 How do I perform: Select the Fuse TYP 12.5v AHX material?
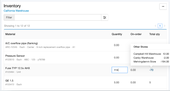point(17,68)
